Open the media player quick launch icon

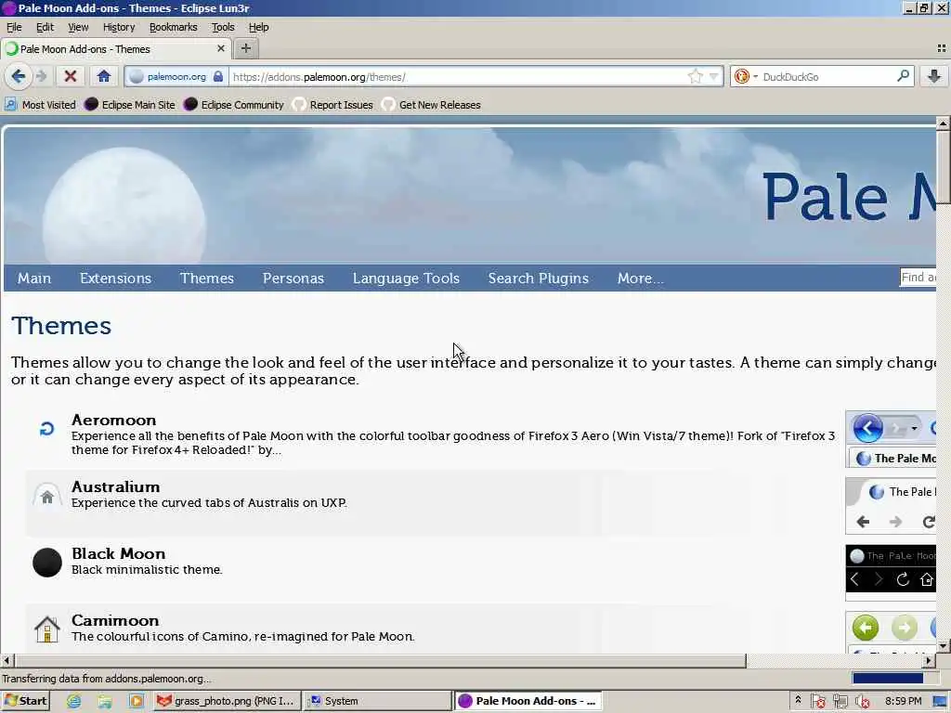click(136, 701)
